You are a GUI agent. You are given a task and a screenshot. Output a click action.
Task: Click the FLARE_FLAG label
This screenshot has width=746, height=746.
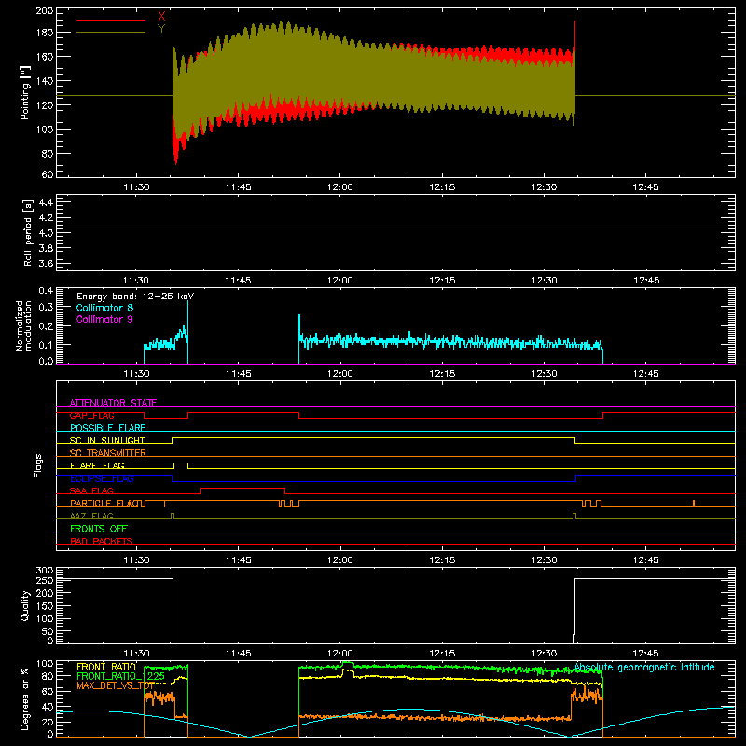coord(97,465)
